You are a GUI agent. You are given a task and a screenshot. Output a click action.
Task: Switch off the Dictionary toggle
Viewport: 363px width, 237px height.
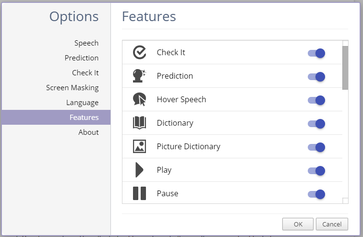click(x=316, y=123)
